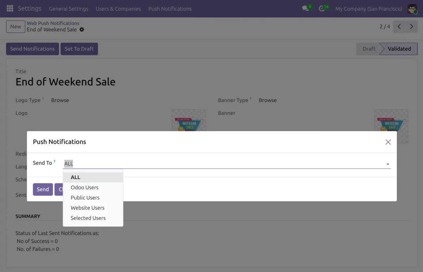Viewport: 423px width, 272px height.
Task: Select ALL in the Send To list
Action: click(93, 177)
